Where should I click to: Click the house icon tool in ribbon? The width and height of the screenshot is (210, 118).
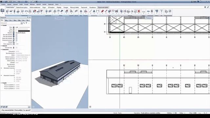[81, 11]
